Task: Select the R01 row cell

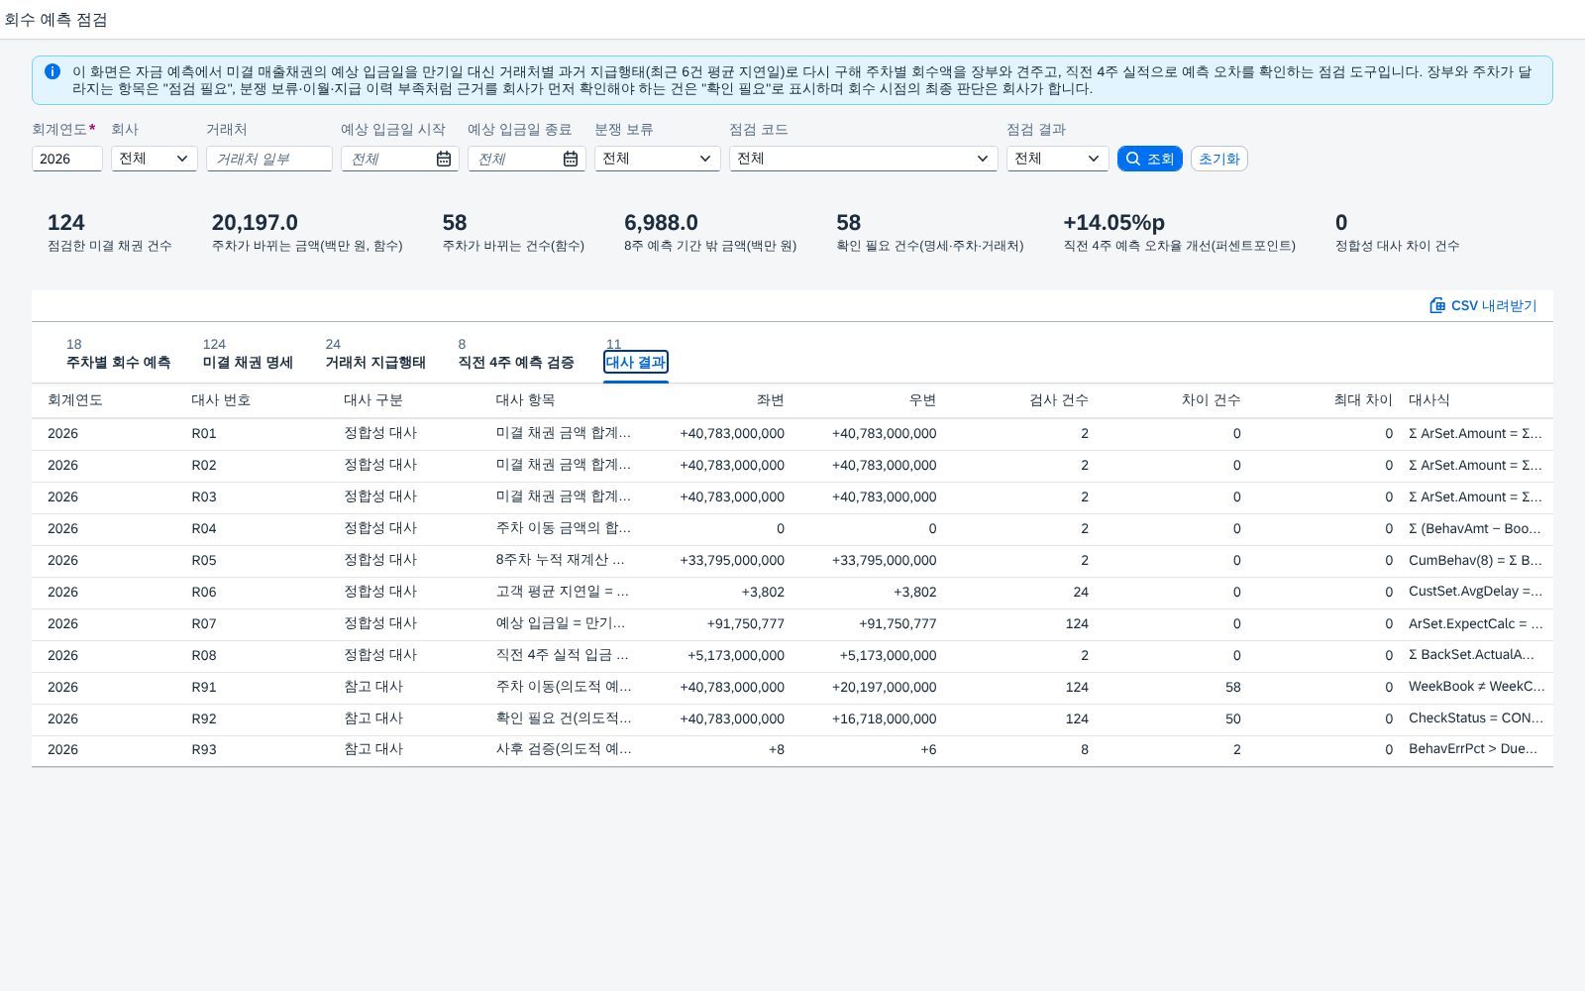Action: click(204, 433)
